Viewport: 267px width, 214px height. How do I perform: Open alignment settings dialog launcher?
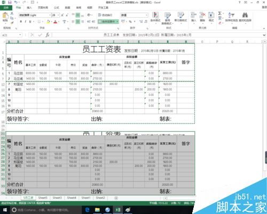pyautogui.click(x=118, y=28)
